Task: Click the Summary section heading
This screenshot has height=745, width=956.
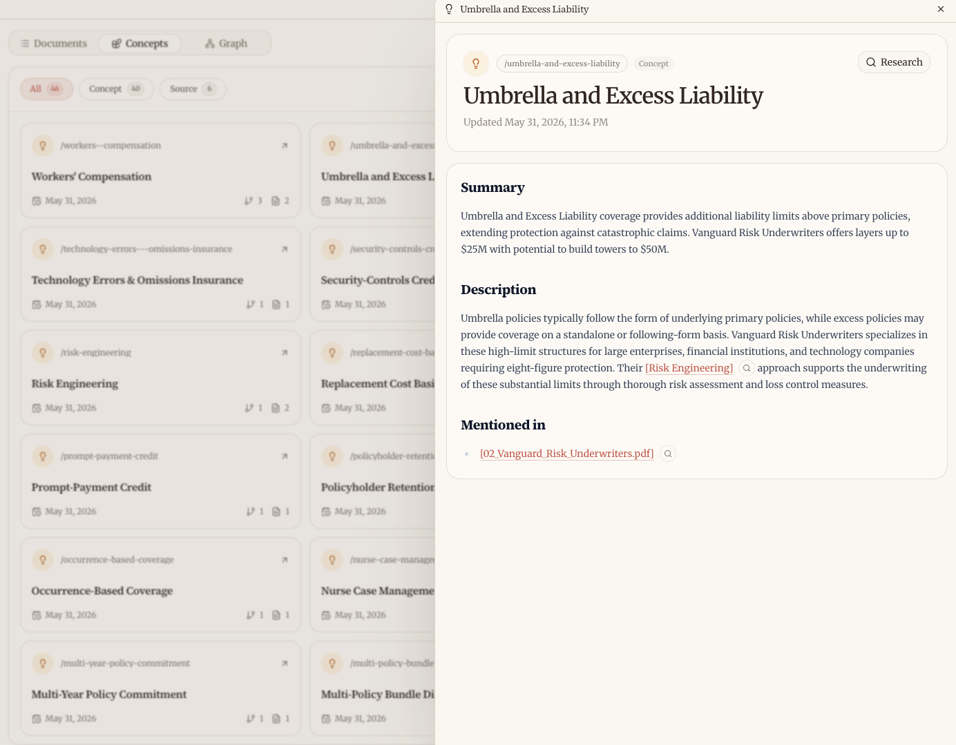Action: [493, 188]
